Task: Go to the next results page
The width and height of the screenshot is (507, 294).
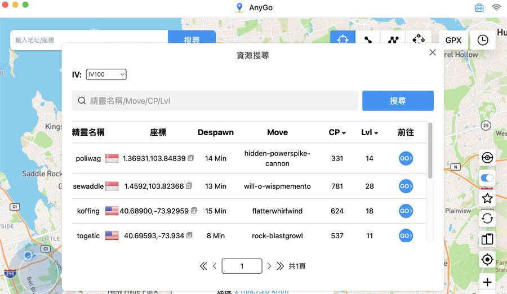Action: point(269,266)
